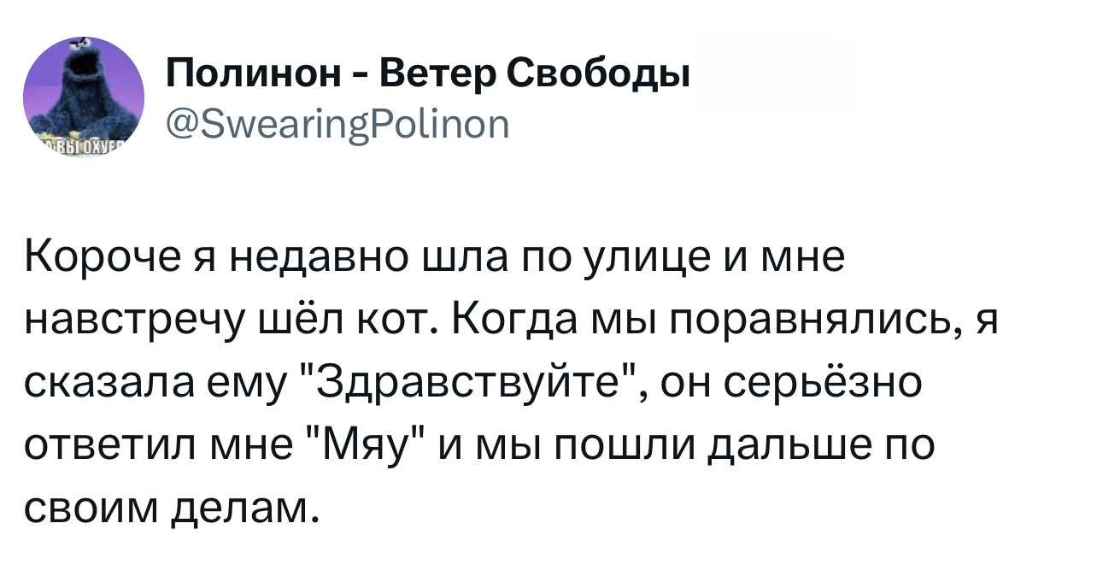This screenshot has width=1097, height=582.
Task: Click the word серьёзно in the tweet
Action: (824, 385)
